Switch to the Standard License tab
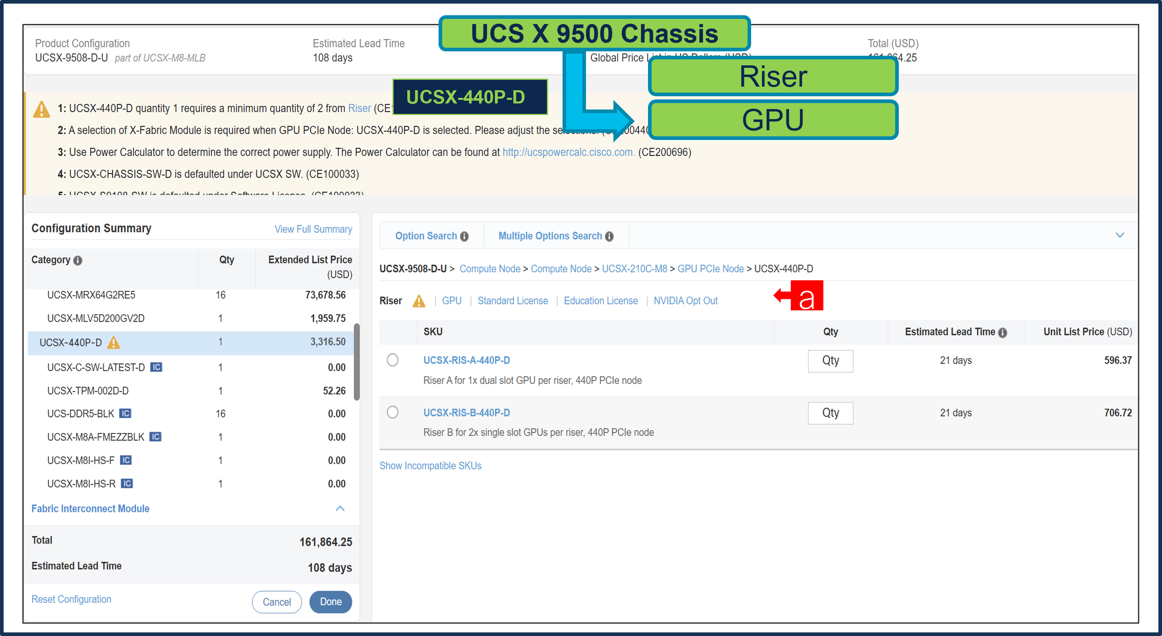This screenshot has width=1162, height=636. pos(512,301)
